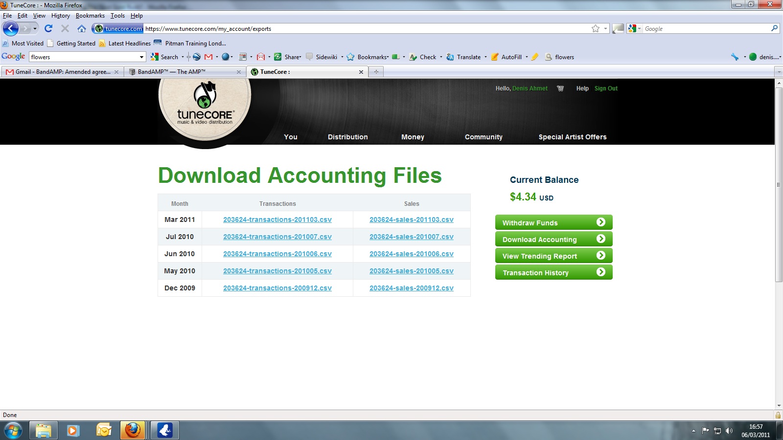Show hidden tray icons arrow
783x440 pixels.
693,431
